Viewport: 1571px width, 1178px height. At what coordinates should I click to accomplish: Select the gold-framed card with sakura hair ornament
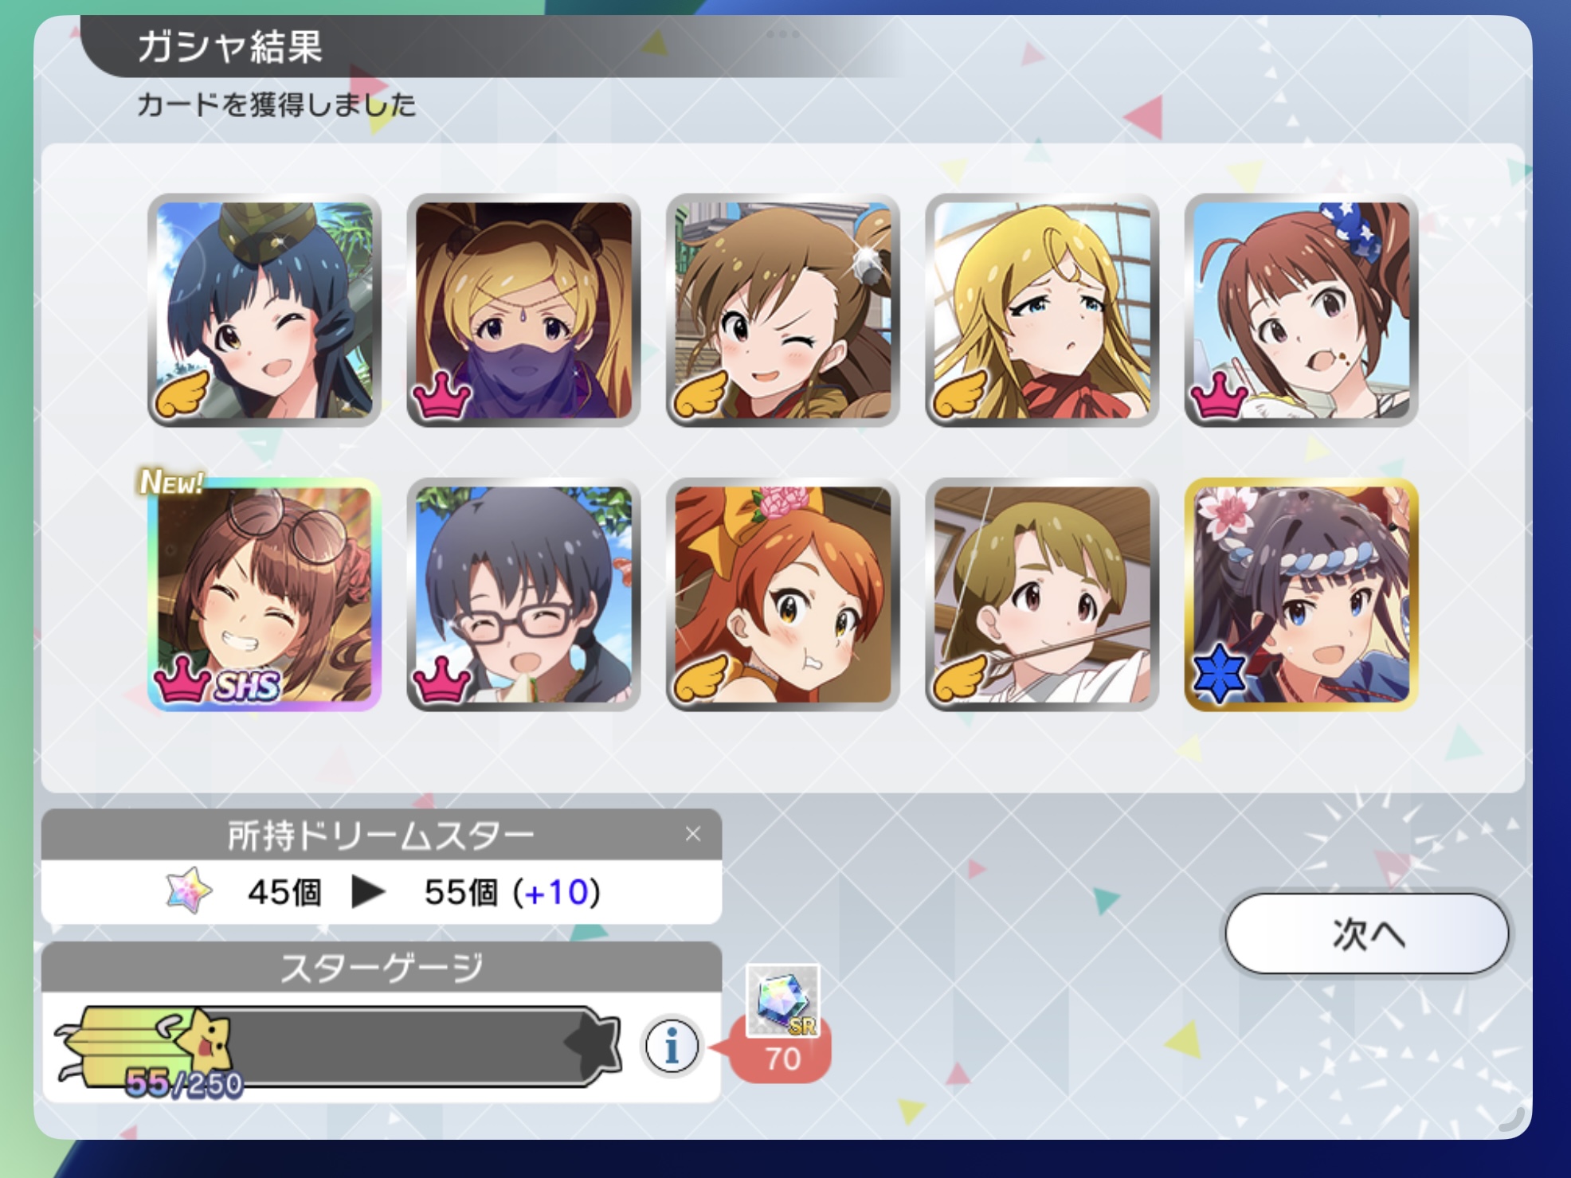click(x=1301, y=594)
